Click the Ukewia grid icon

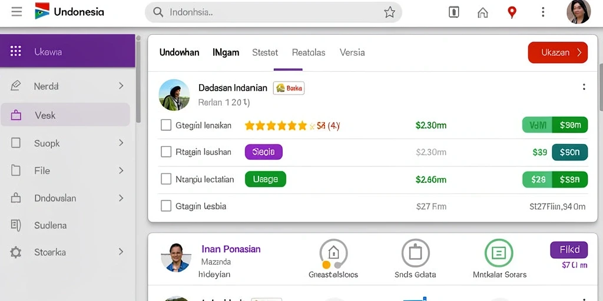pos(16,51)
